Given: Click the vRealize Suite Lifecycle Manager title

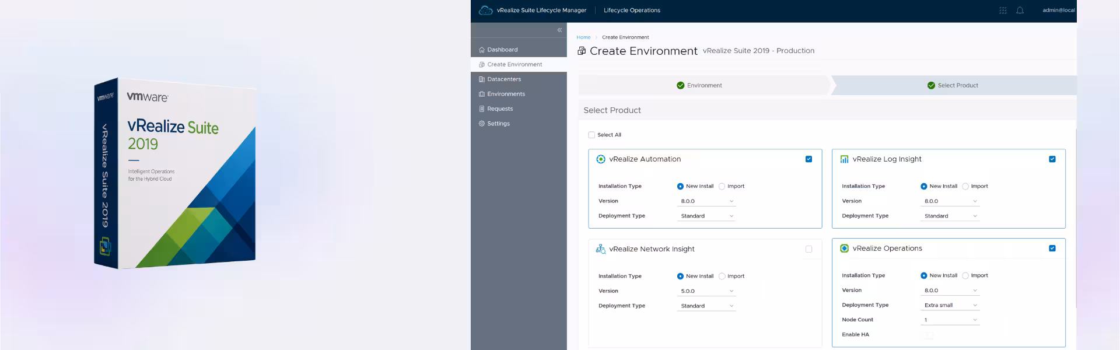Looking at the screenshot, I should (541, 10).
